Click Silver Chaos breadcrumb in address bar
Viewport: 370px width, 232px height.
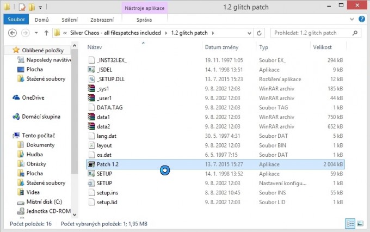(115, 33)
